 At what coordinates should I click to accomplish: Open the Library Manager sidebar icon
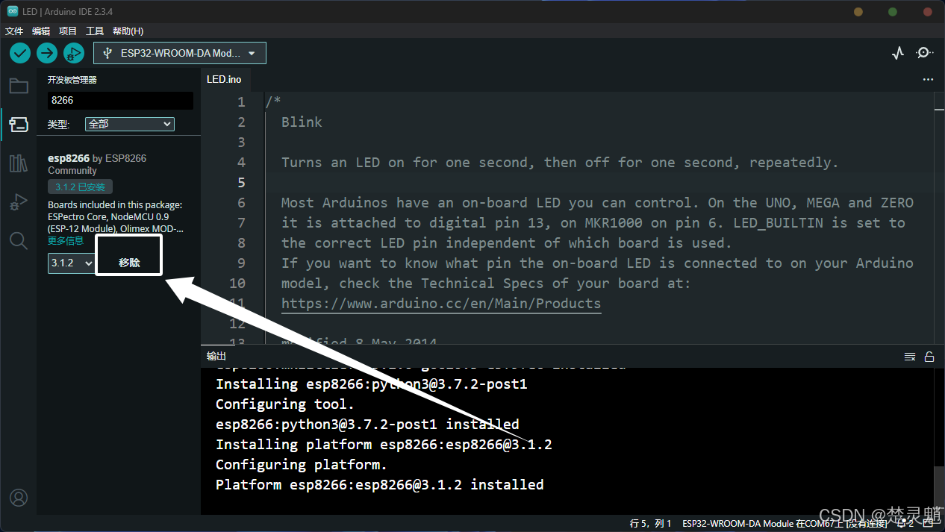19,163
